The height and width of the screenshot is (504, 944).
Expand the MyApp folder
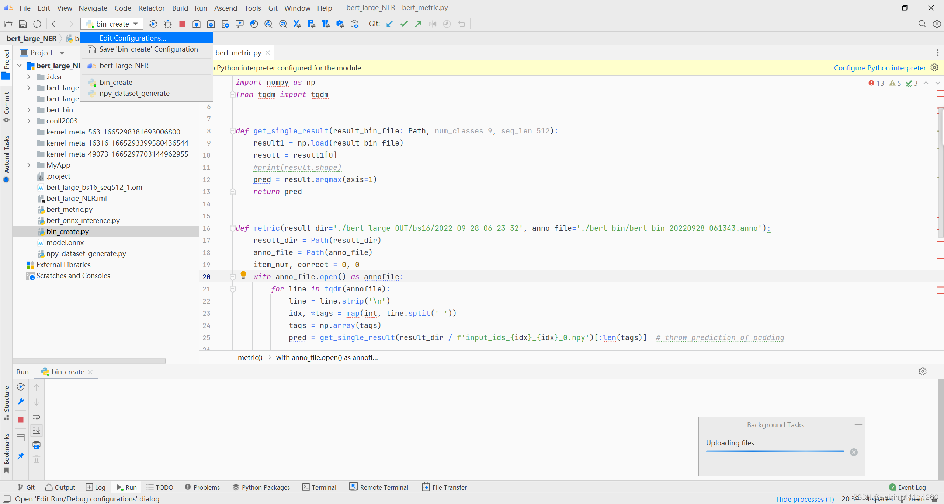29,165
